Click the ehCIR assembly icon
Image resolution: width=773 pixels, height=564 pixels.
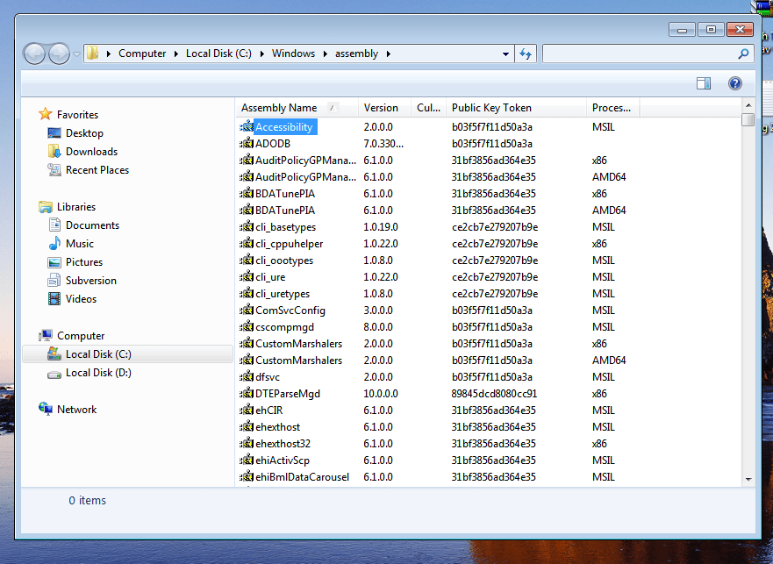247,411
